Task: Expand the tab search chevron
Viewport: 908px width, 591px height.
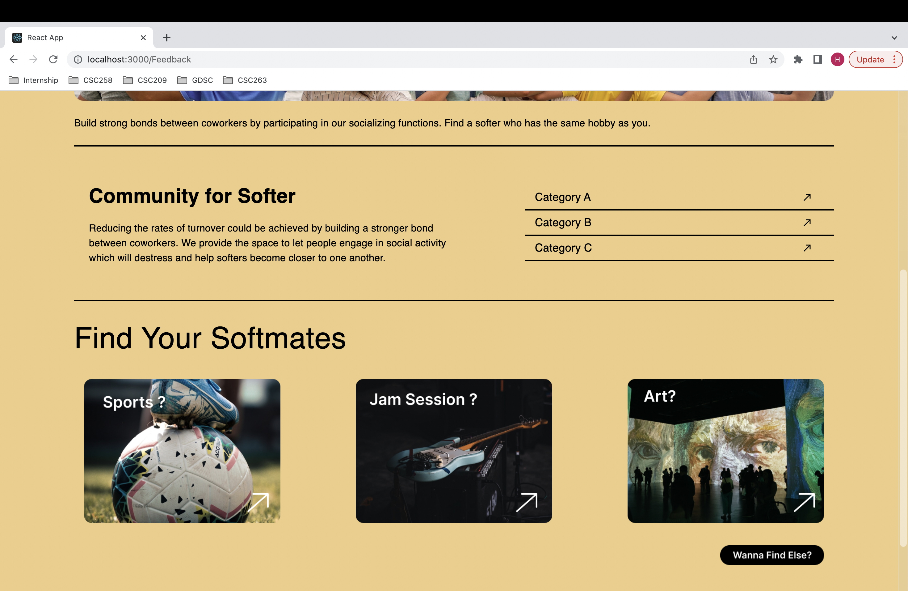Action: tap(894, 38)
